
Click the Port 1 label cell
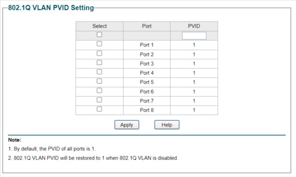coord(147,45)
